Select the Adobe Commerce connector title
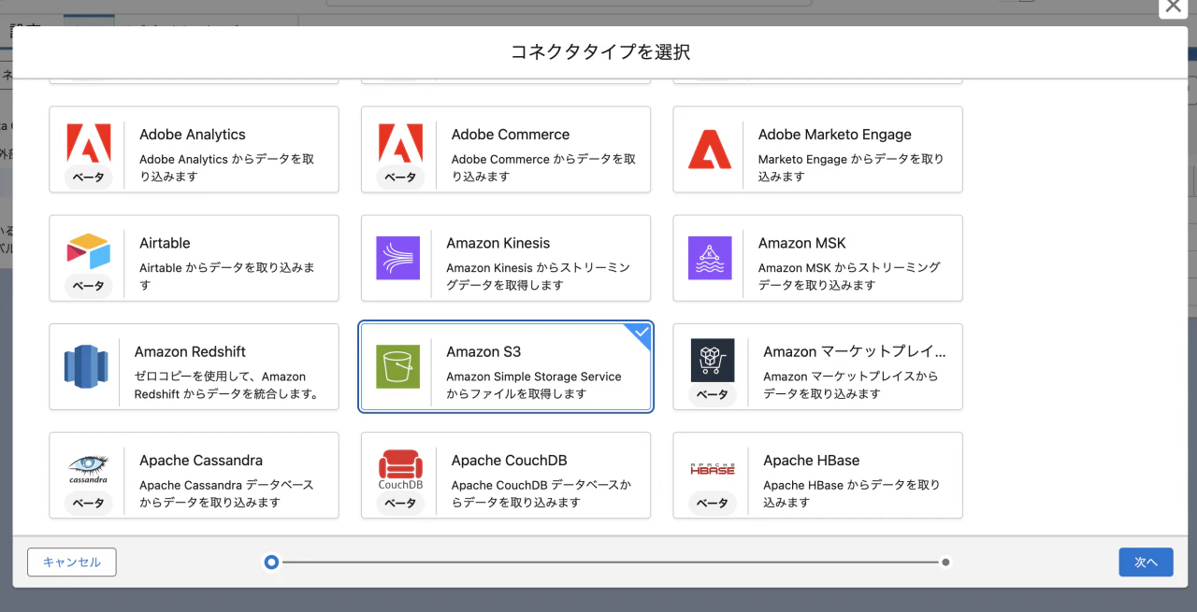This screenshot has width=1197, height=612. tap(511, 135)
